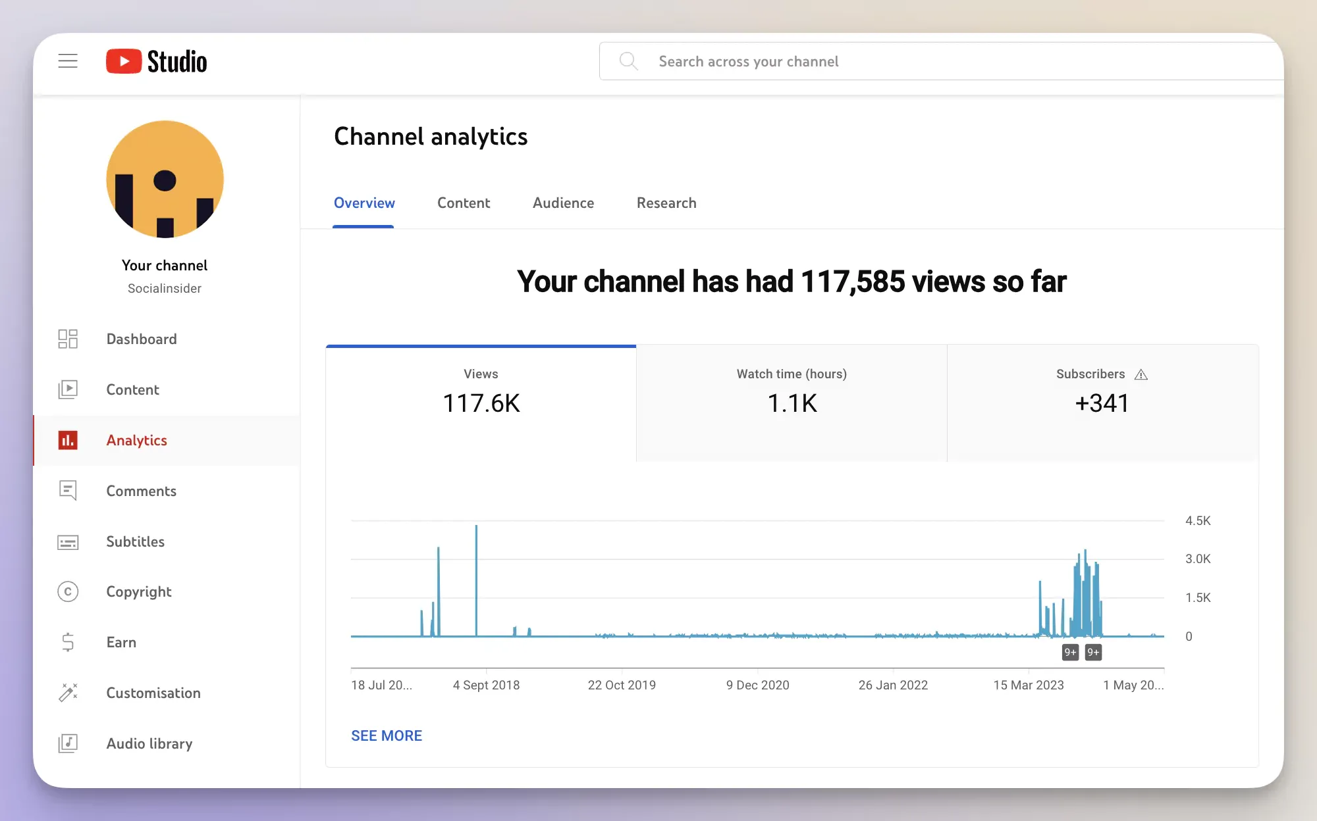Open Dashboard in the sidebar
This screenshot has width=1317, height=821.
point(167,339)
